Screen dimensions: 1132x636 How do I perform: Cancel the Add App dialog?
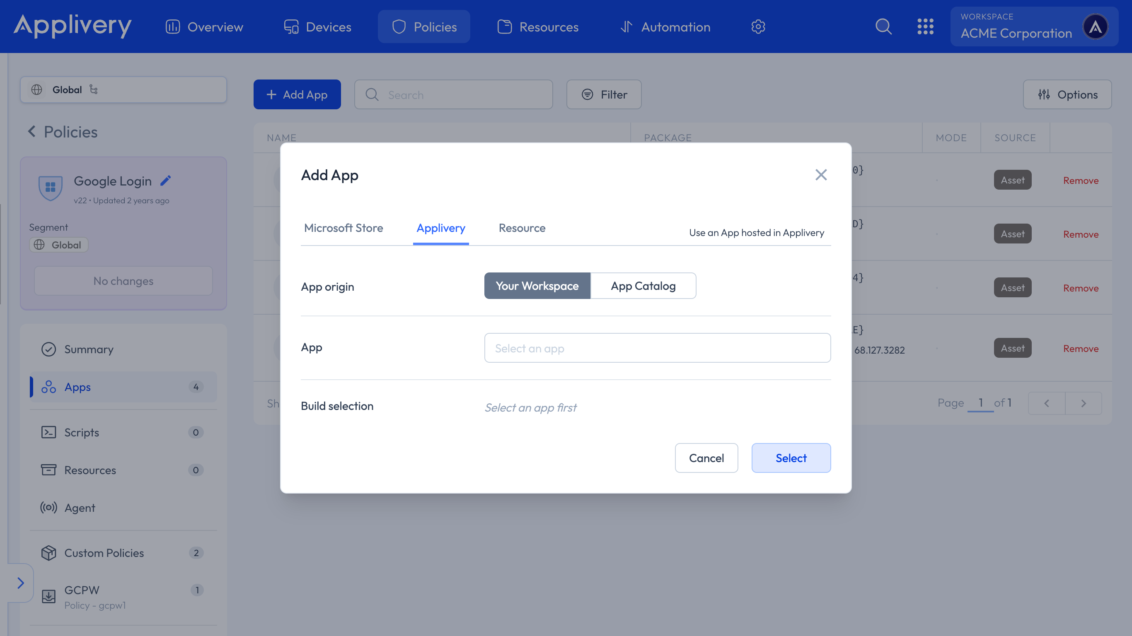pos(706,458)
